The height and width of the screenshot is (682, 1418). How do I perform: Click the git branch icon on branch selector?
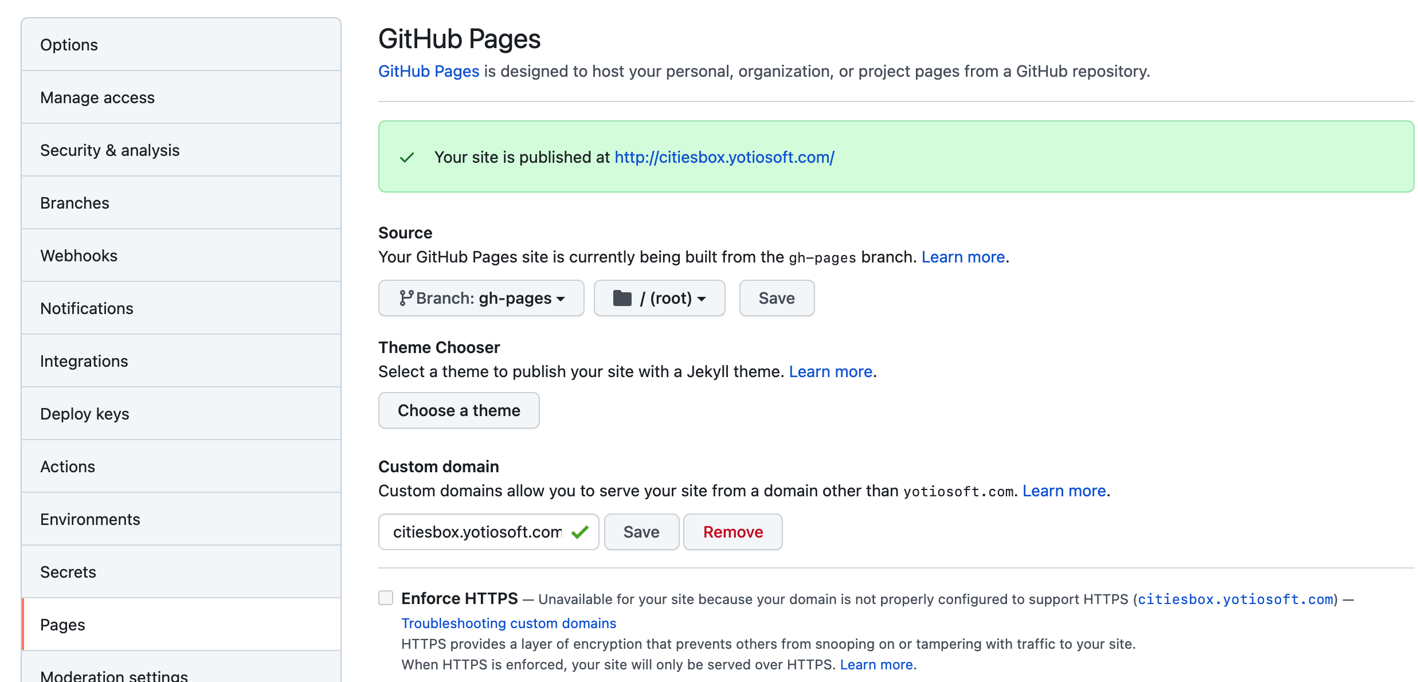click(406, 298)
